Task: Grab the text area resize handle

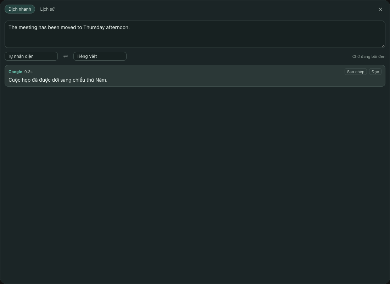Action: [x=383, y=46]
